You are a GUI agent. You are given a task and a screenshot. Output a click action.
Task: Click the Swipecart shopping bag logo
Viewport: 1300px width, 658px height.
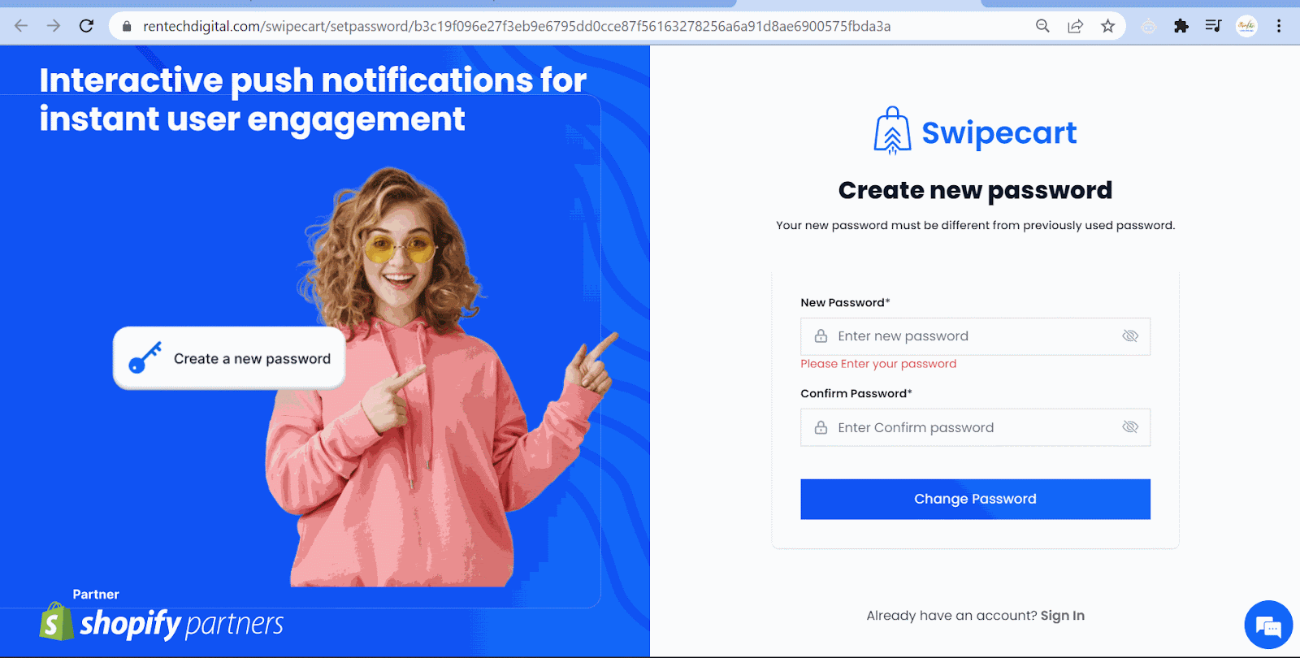(x=892, y=131)
